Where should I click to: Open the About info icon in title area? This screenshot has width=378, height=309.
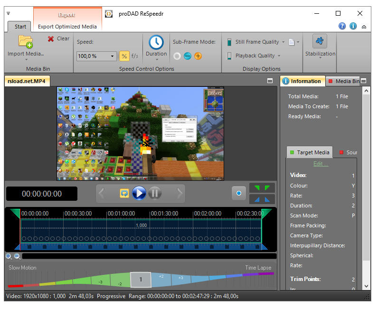[353, 26]
